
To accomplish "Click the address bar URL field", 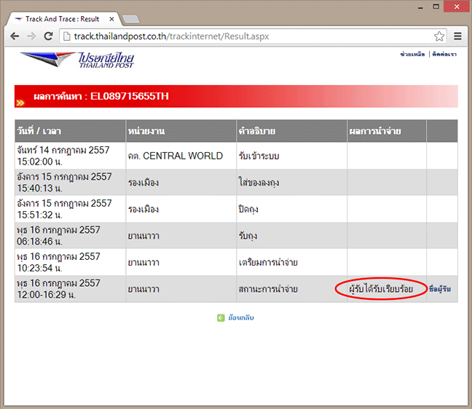I will [x=248, y=36].
